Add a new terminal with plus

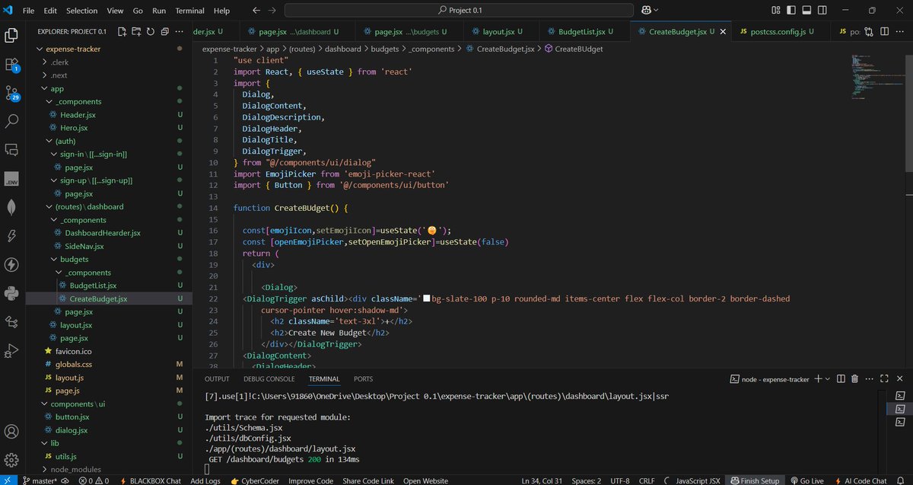click(x=819, y=378)
